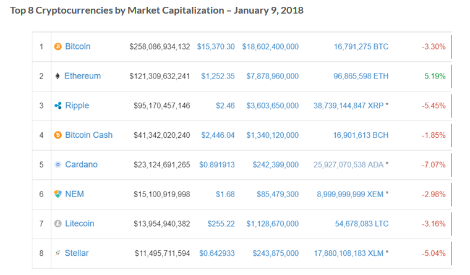Click supply 25,927,070,538 ADA
This screenshot has width=470, height=275.
pos(349,165)
